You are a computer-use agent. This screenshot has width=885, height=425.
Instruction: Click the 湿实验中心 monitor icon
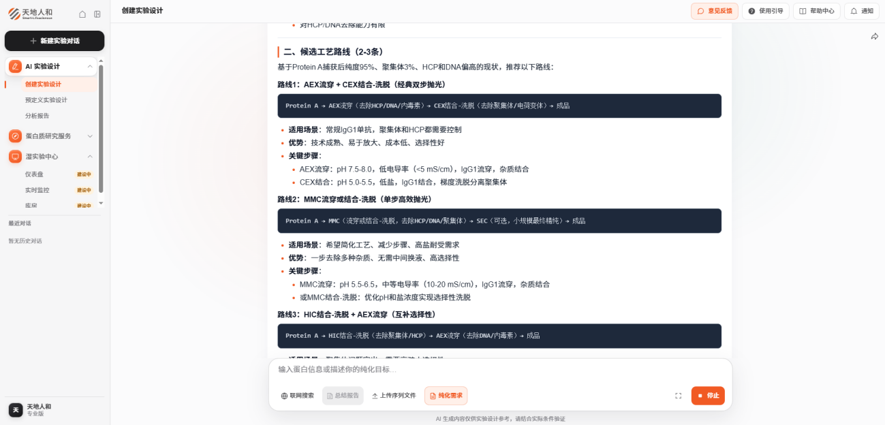[x=15, y=157]
